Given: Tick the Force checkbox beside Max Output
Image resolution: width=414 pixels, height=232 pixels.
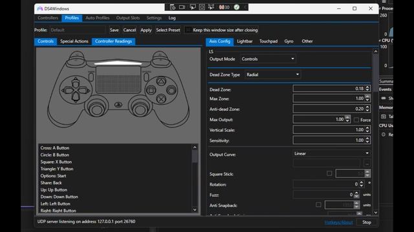Looking at the screenshot, I should coord(356,120).
